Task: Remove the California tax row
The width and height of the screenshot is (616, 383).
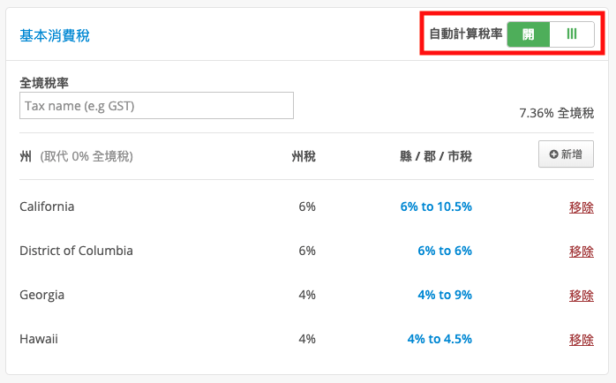Action: 581,207
